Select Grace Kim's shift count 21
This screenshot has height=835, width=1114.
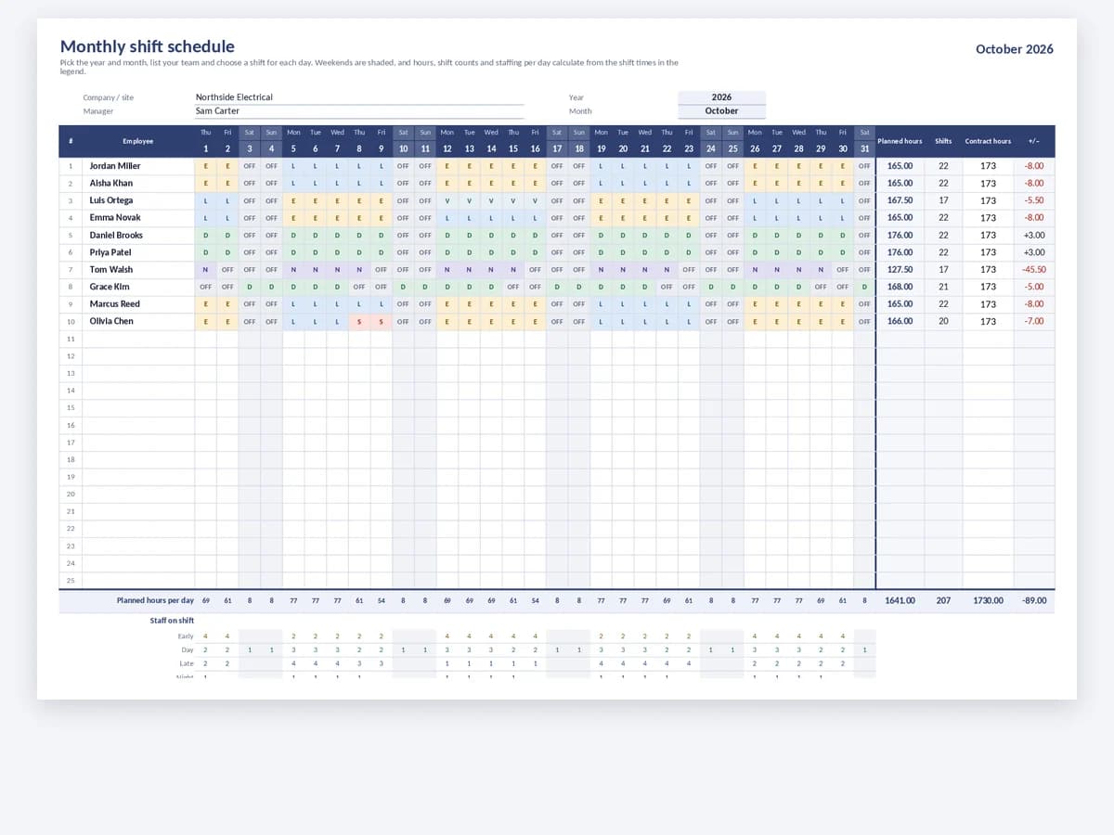click(x=943, y=287)
